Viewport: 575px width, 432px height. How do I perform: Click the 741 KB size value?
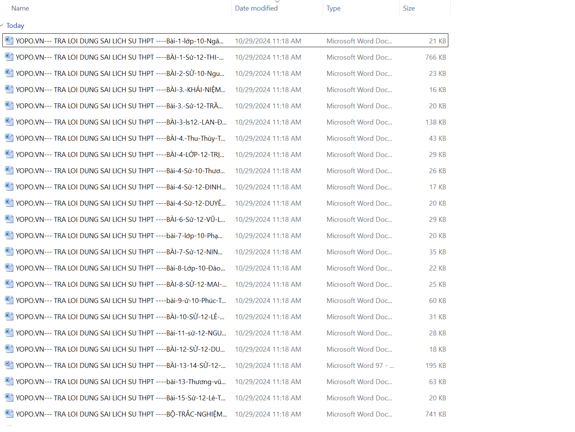[x=435, y=414]
